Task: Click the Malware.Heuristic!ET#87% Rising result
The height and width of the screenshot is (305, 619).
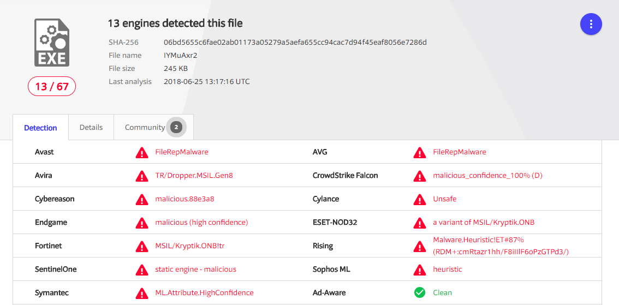Action: [x=501, y=246]
